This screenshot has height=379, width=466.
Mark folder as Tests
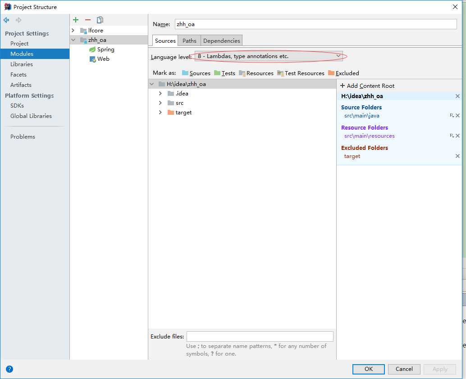click(x=225, y=73)
